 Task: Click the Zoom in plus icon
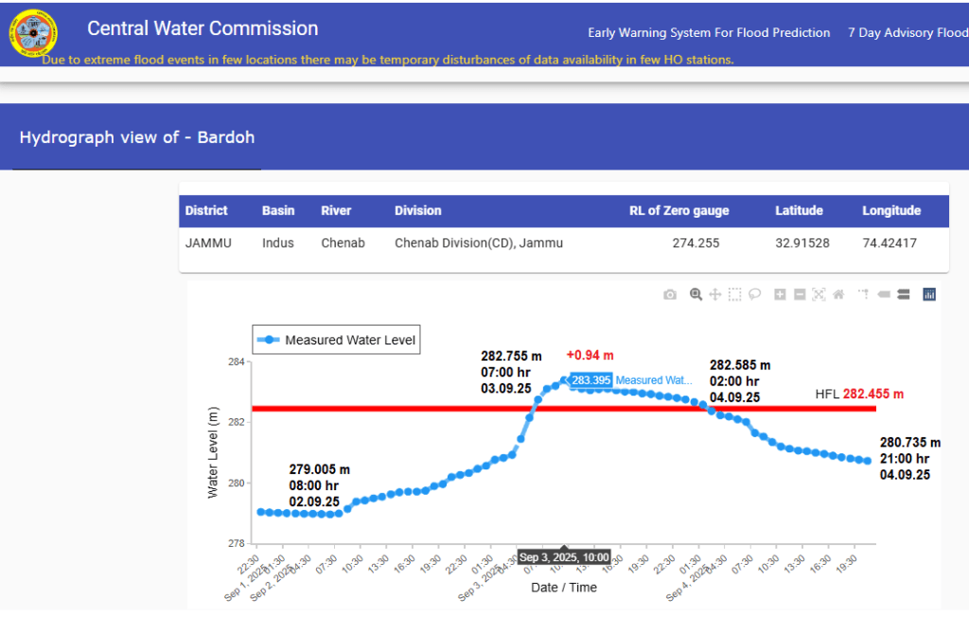[x=780, y=294]
